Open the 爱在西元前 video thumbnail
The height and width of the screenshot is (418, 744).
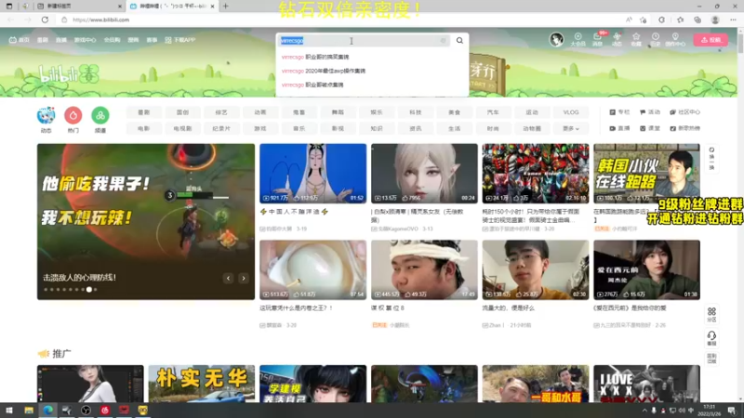coord(646,269)
